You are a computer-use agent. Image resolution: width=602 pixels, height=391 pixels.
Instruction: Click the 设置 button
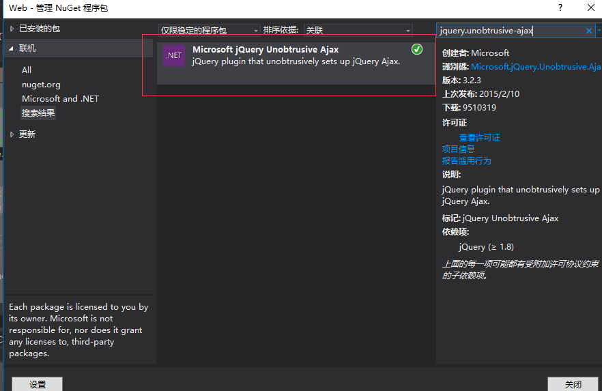click(38, 384)
